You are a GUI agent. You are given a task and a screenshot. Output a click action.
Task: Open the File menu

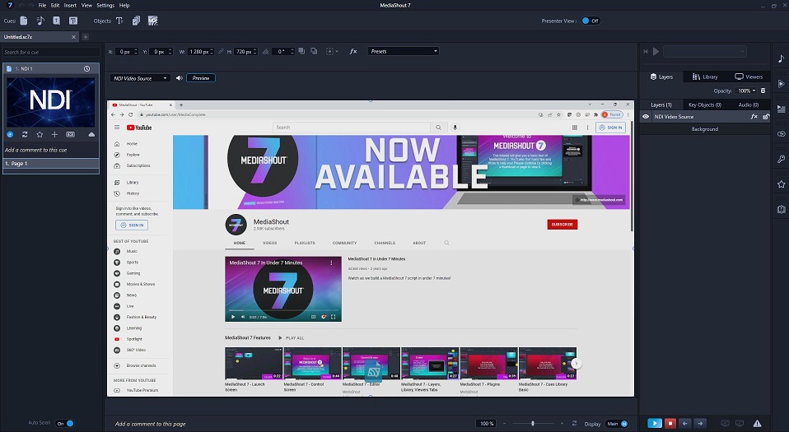42,6
